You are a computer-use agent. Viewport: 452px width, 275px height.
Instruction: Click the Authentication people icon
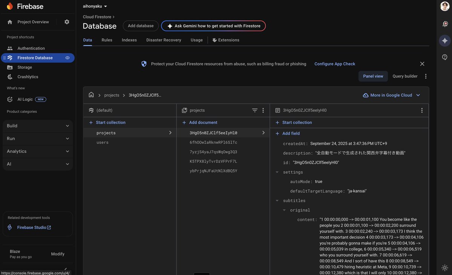10,48
